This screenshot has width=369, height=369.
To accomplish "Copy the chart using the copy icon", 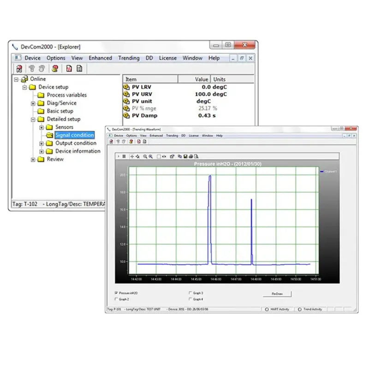I will (x=180, y=156).
